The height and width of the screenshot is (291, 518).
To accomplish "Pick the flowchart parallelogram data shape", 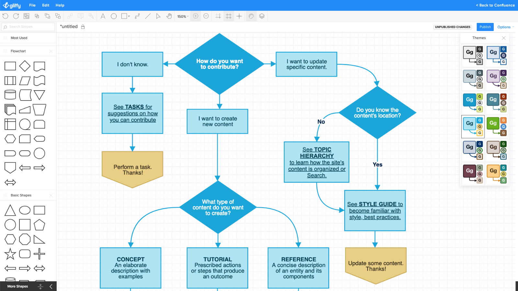I will point(25,81).
